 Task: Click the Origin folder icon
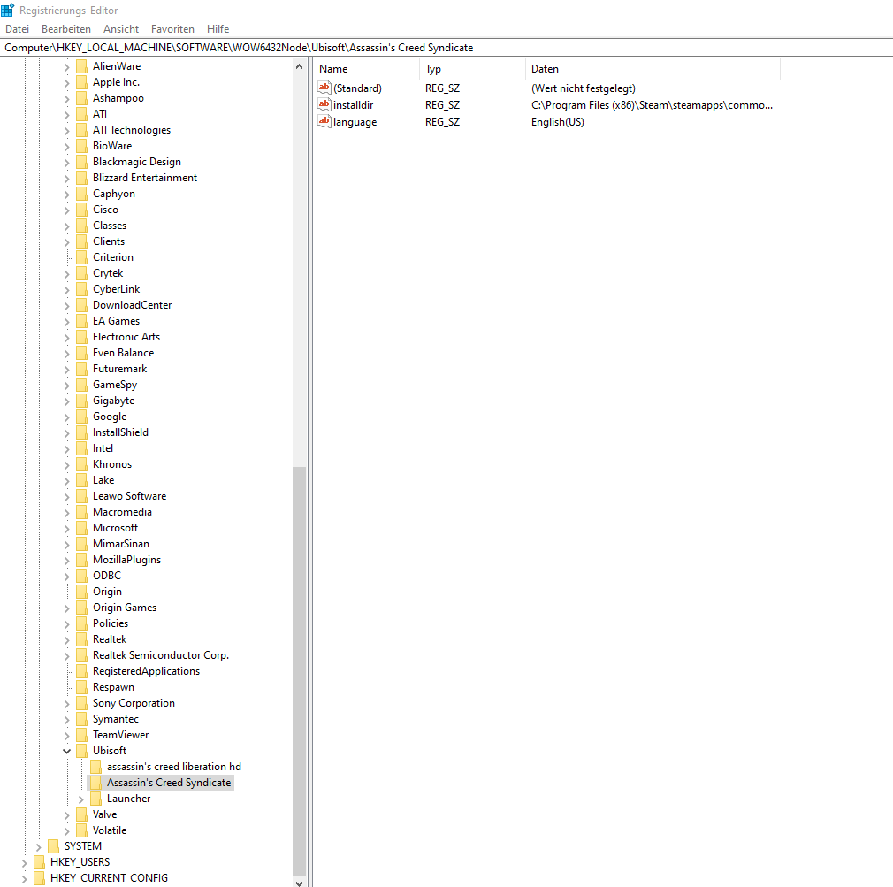pos(82,592)
